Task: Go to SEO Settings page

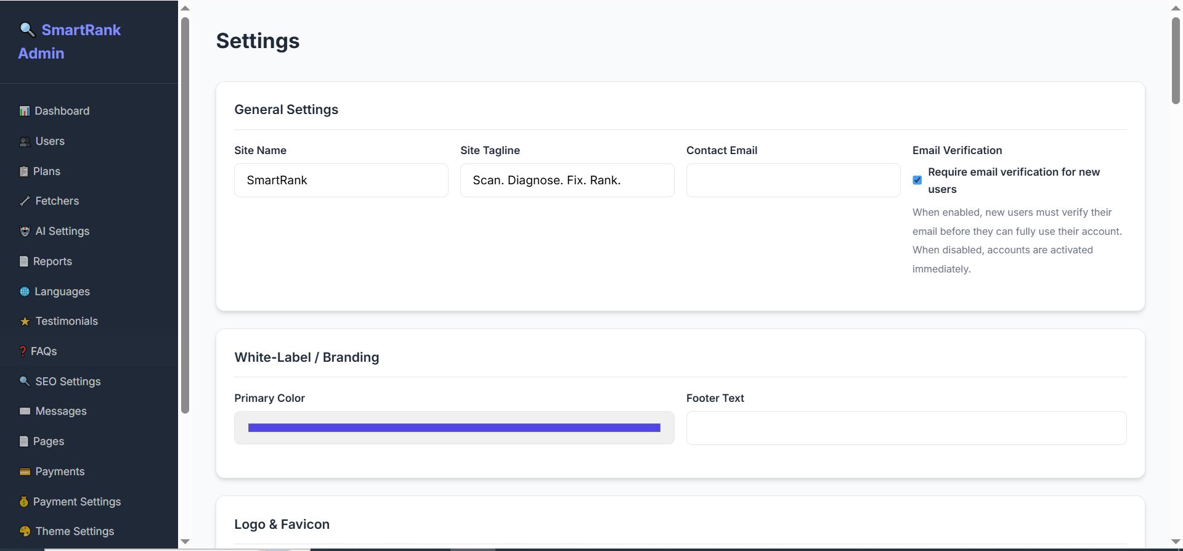Action: coord(68,382)
